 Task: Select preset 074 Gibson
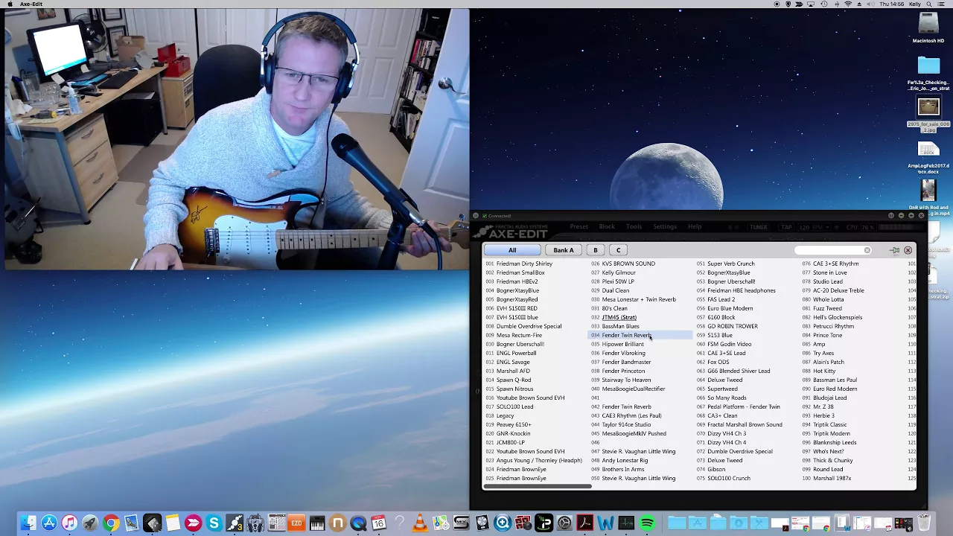coord(711,469)
